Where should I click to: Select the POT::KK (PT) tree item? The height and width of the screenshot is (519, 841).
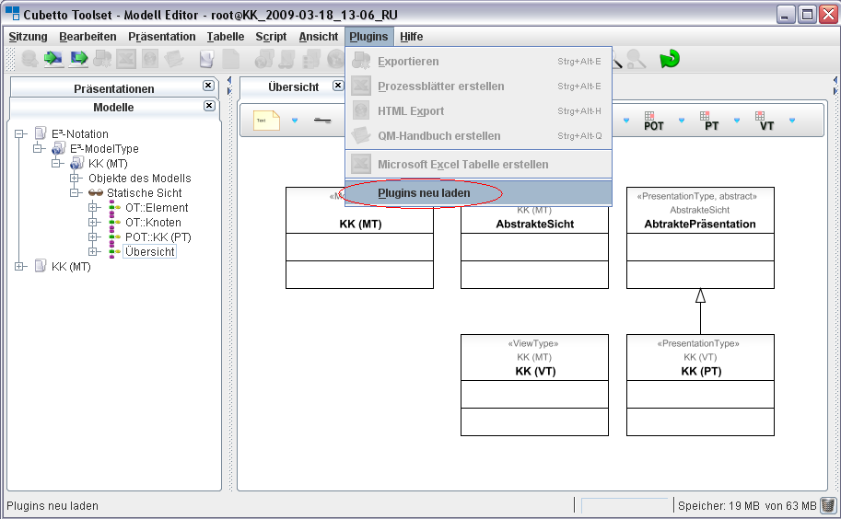click(158, 236)
